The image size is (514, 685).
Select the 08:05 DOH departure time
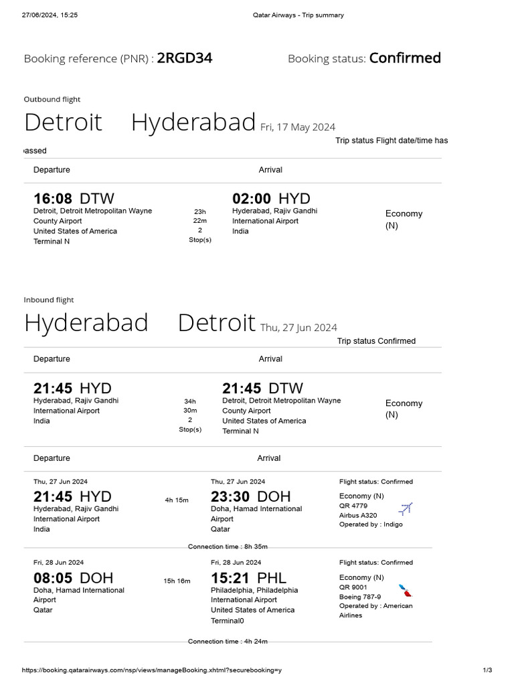73,579
